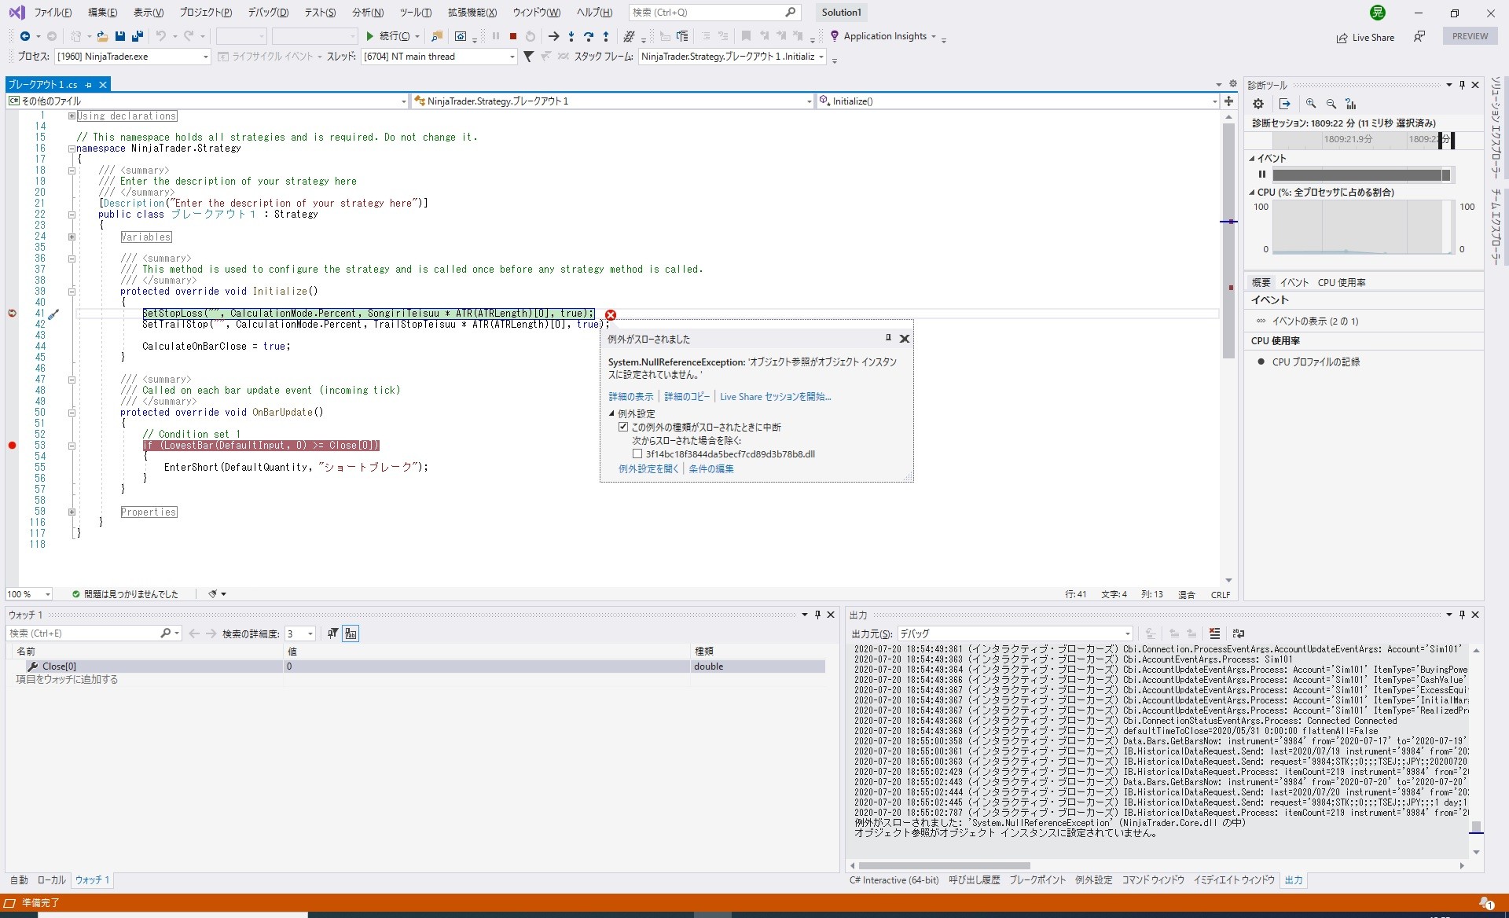
Task: Click the 例外設定を開く link
Action: point(648,469)
